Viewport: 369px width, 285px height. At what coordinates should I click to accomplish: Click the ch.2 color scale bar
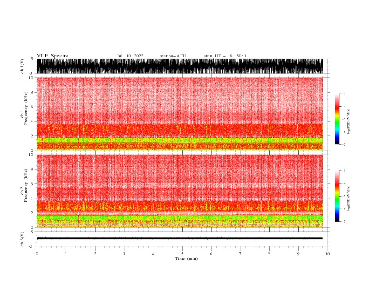pyautogui.click(x=337, y=196)
